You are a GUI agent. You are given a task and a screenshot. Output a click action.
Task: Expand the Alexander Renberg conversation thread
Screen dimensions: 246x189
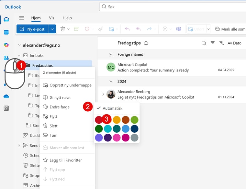click(x=103, y=94)
